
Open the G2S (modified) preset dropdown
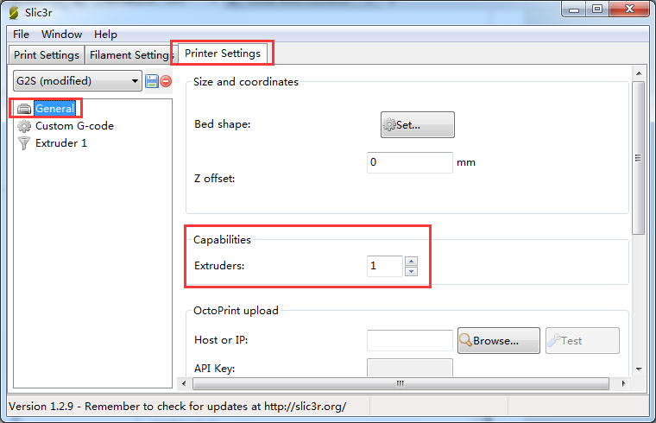(x=78, y=81)
